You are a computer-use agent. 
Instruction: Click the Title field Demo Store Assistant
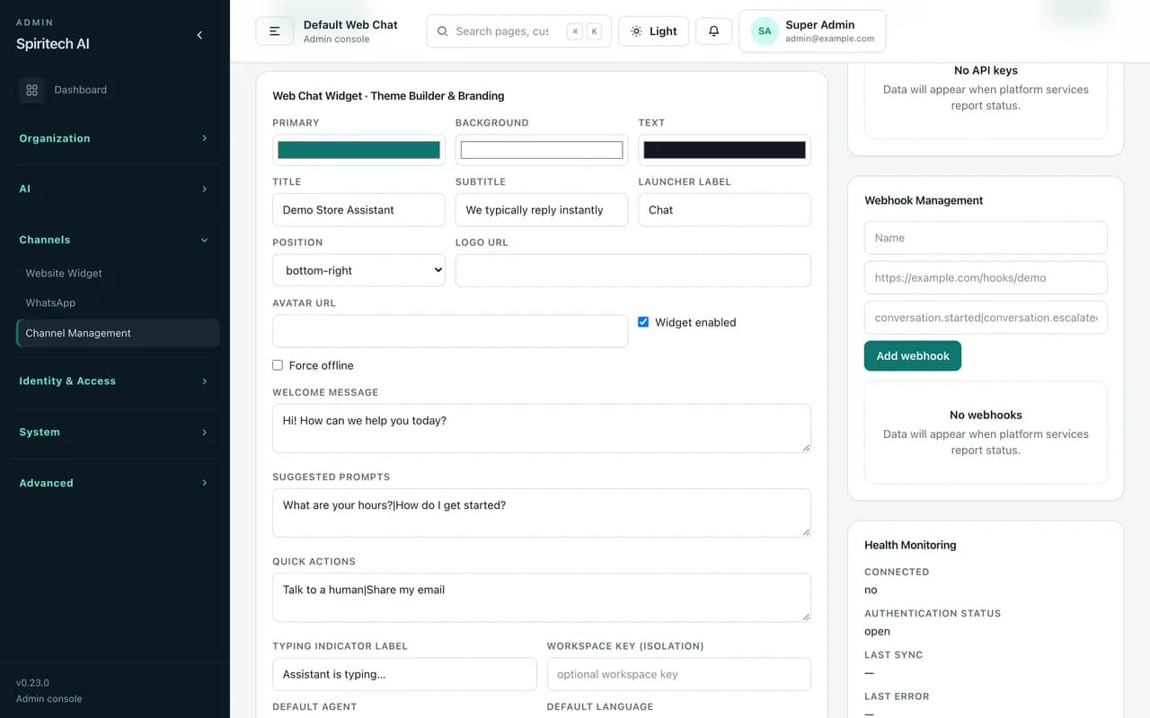point(358,210)
